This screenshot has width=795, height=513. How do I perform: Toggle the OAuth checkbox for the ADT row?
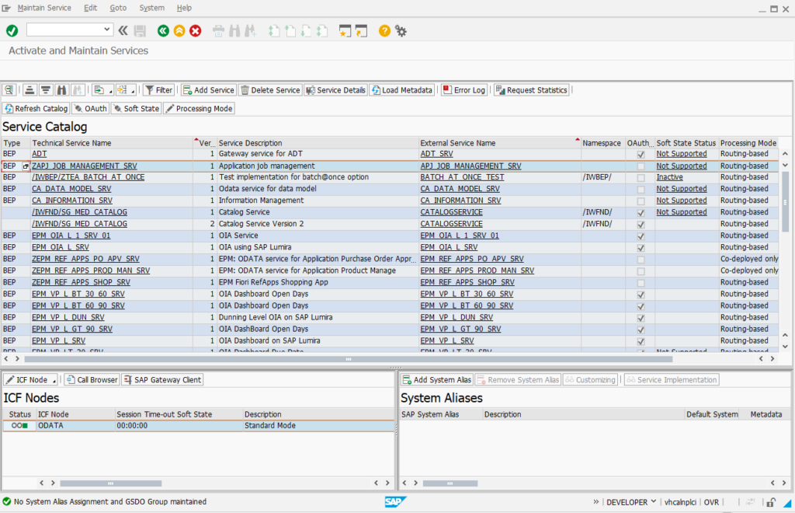641,154
